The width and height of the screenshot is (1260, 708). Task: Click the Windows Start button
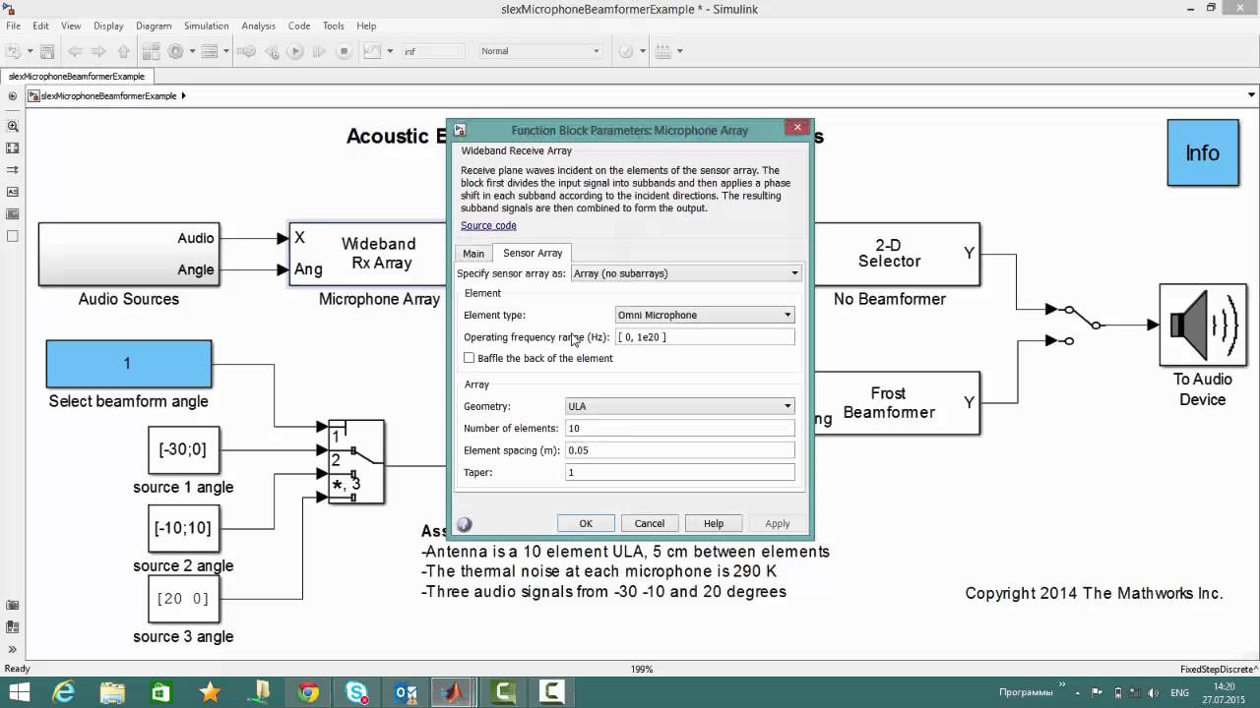18,692
